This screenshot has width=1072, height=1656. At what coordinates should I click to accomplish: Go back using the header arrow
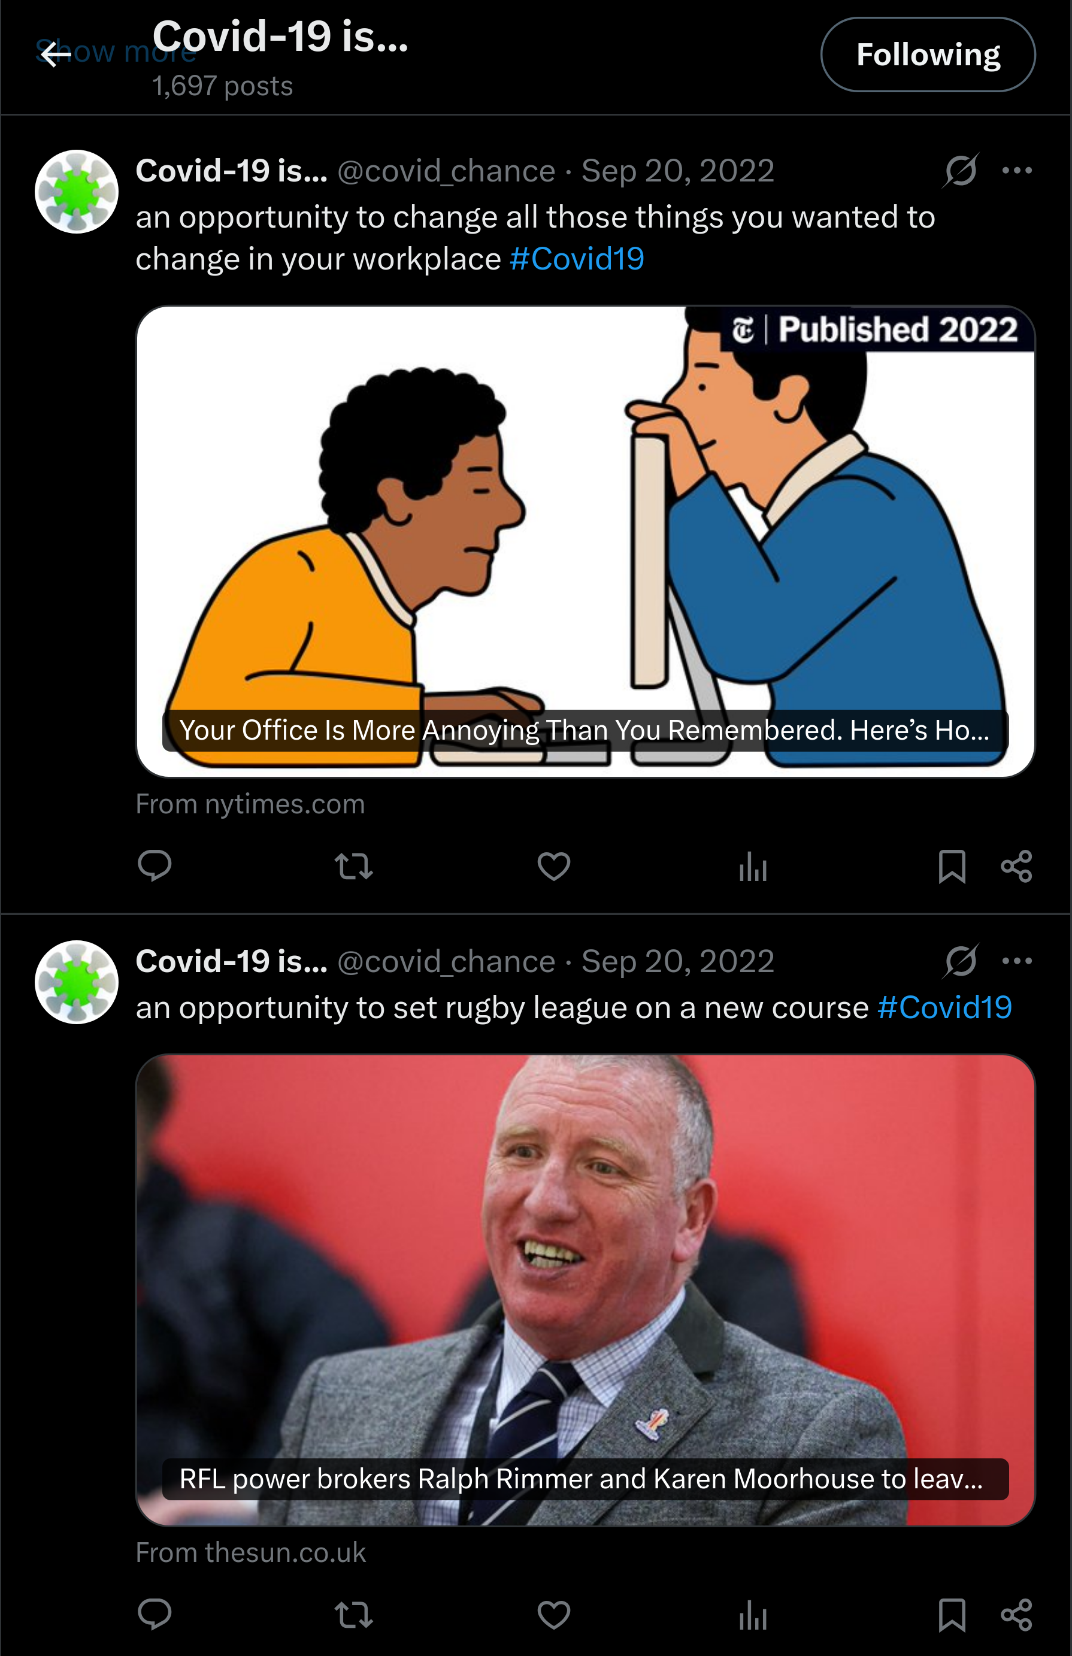tap(56, 53)
